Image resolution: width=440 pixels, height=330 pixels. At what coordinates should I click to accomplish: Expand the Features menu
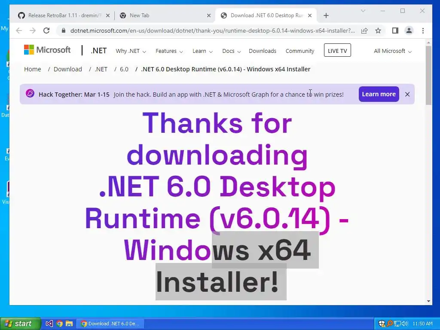(169, 51)
